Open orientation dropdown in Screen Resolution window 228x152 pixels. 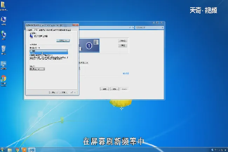[x=84, y=63]
